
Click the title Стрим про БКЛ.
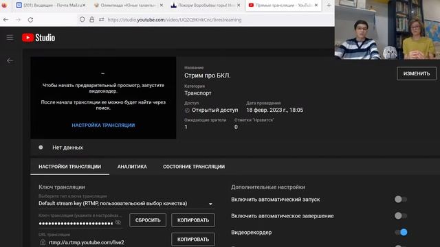tap(208, 75)
